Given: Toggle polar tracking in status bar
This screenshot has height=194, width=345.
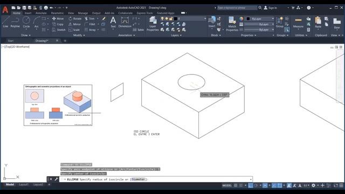Looking at the screenshot, I should point(256,185).
